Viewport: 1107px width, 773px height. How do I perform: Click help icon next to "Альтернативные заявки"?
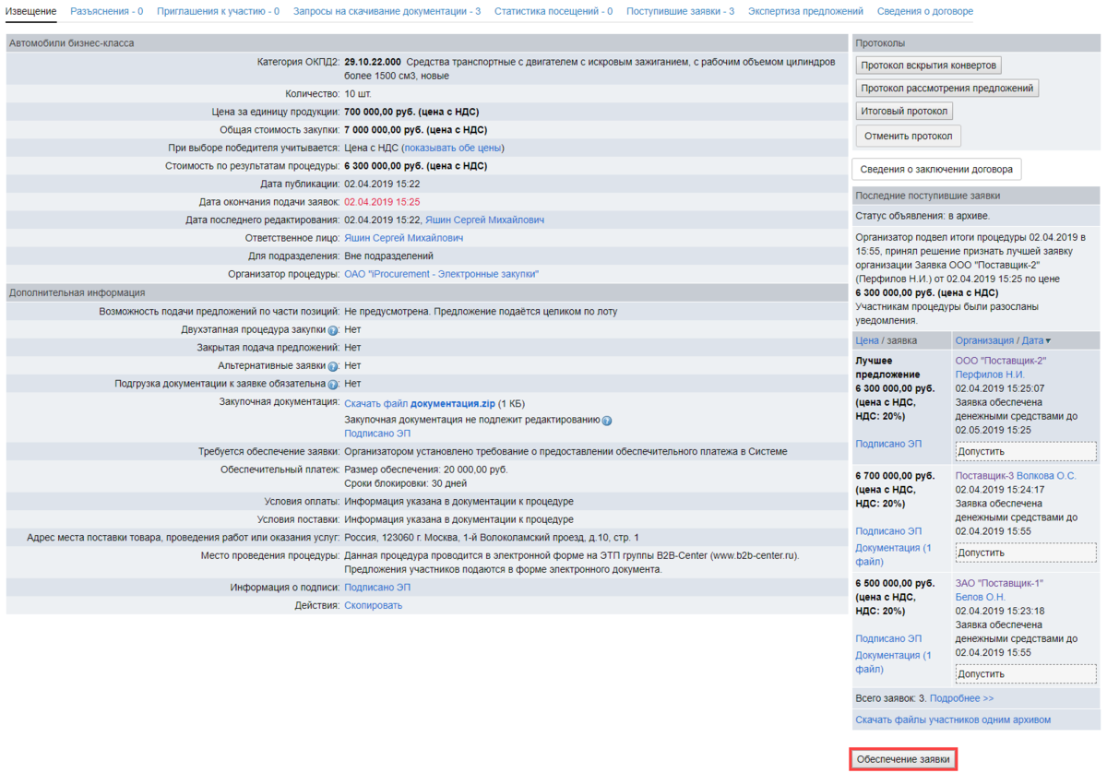click(x=333, y=366)
